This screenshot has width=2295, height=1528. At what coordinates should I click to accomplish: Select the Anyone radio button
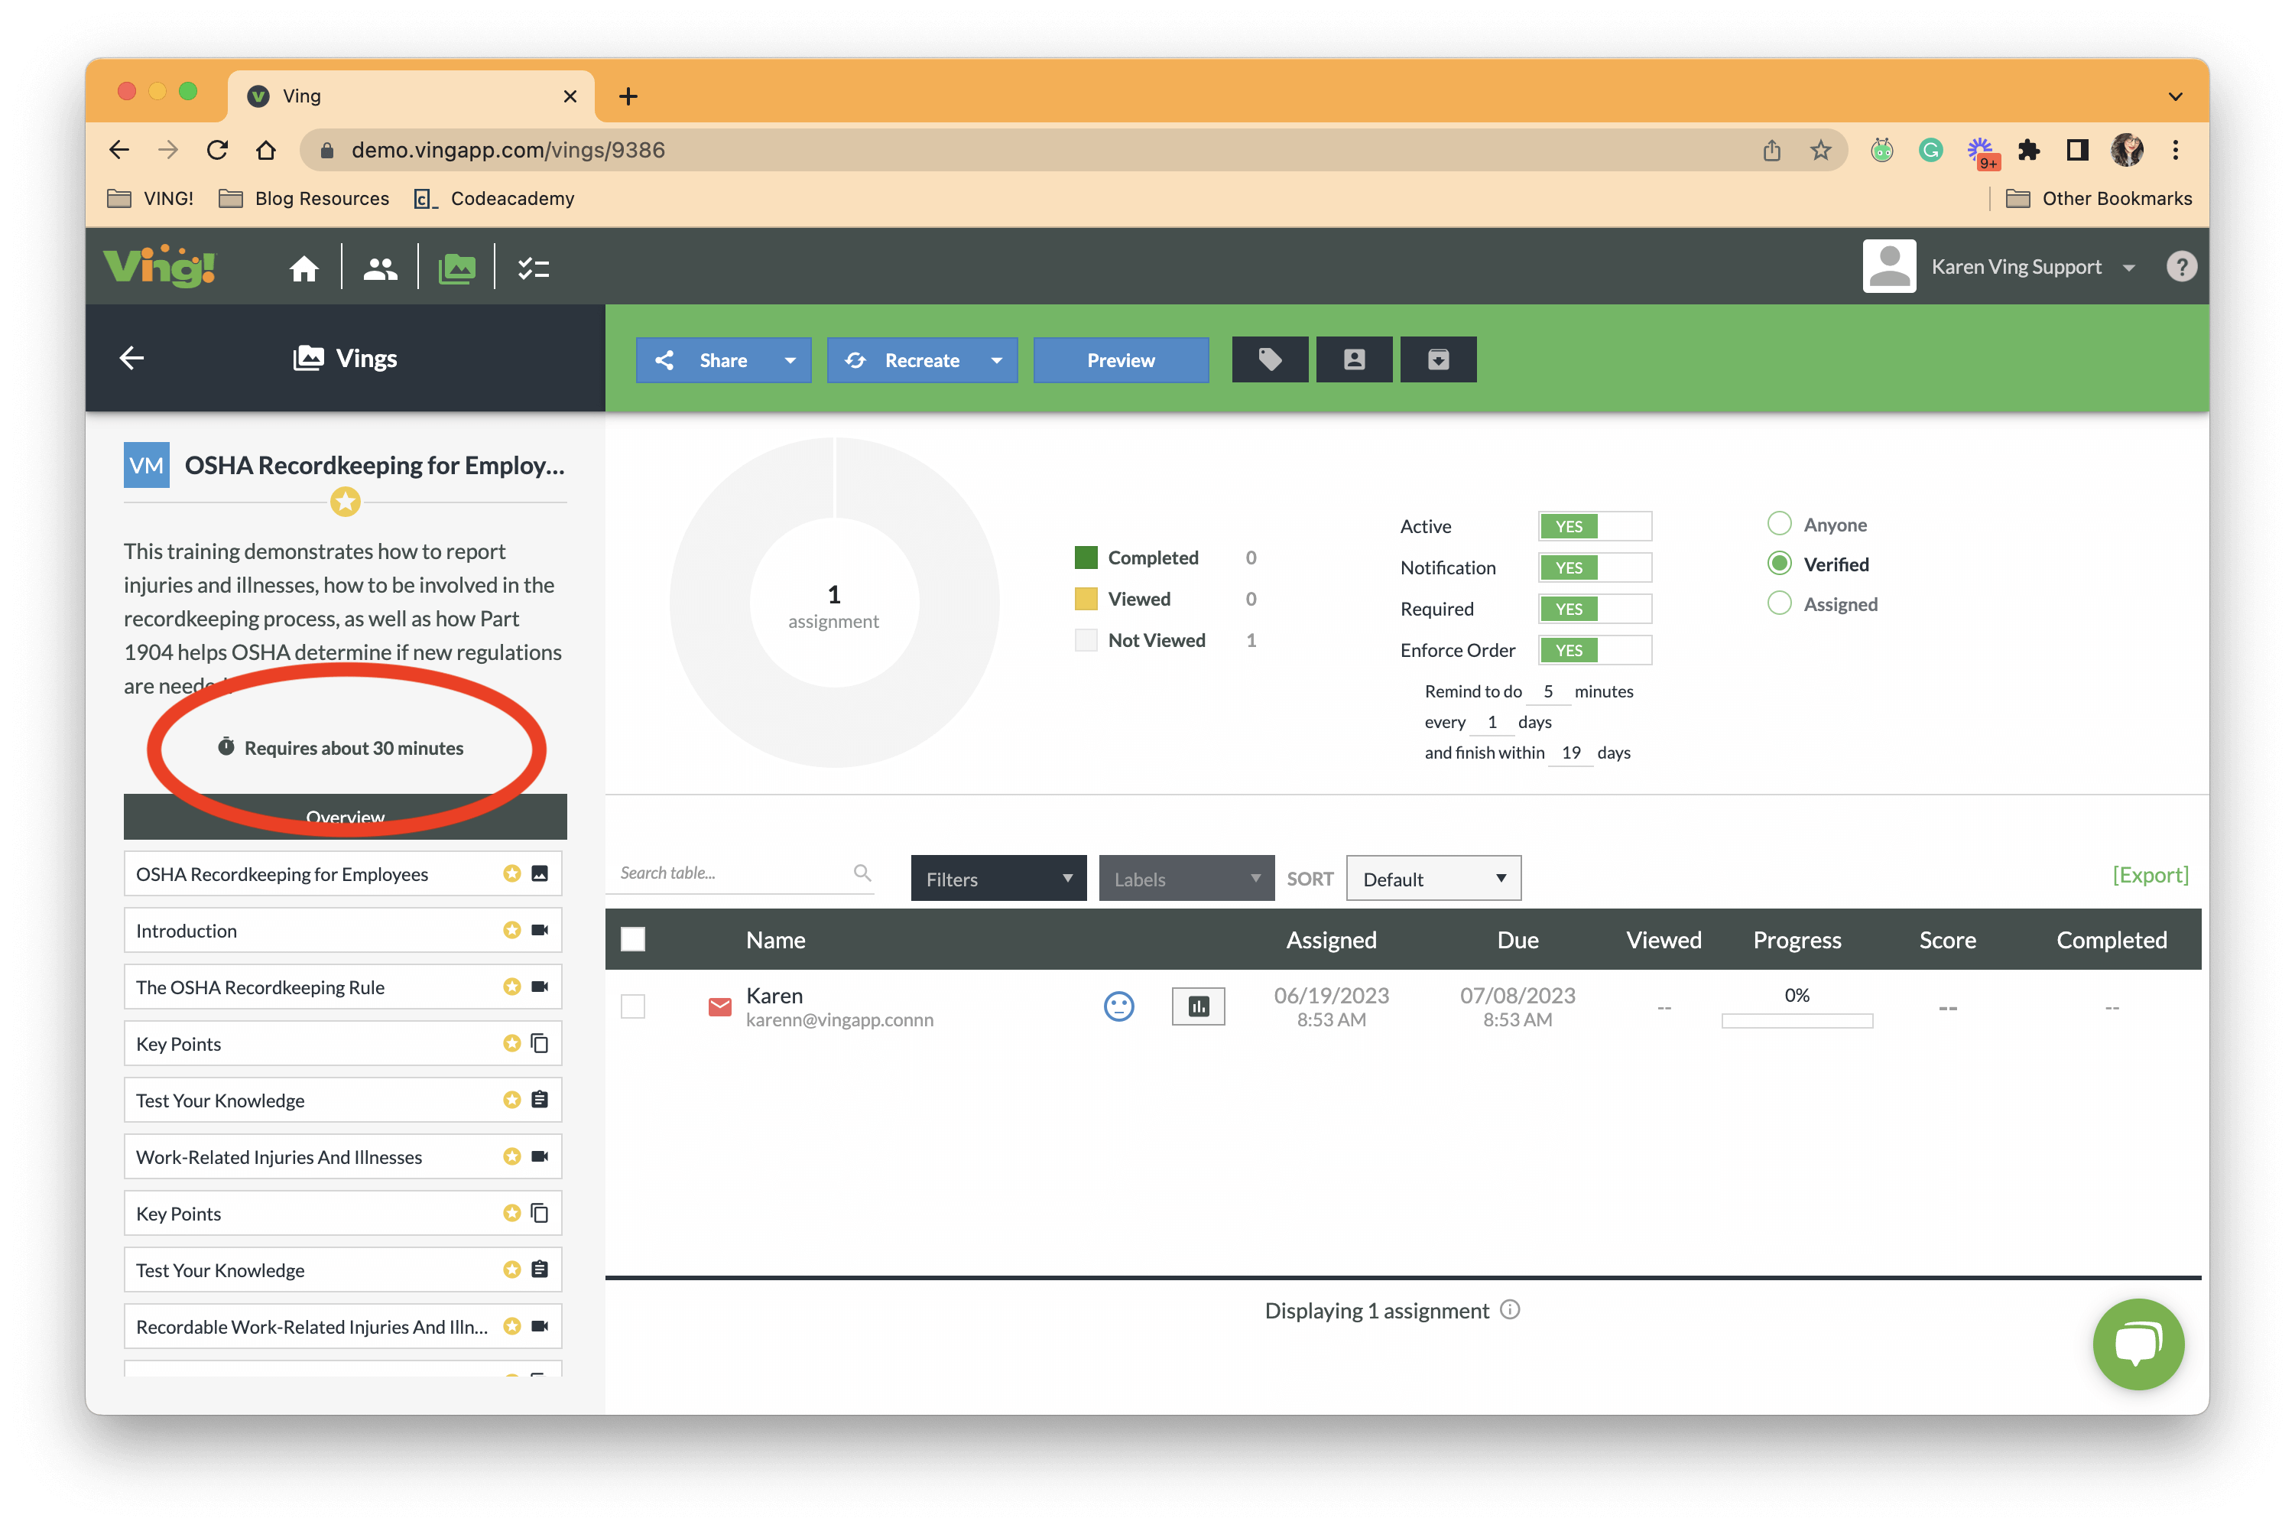click(1778, 524)
